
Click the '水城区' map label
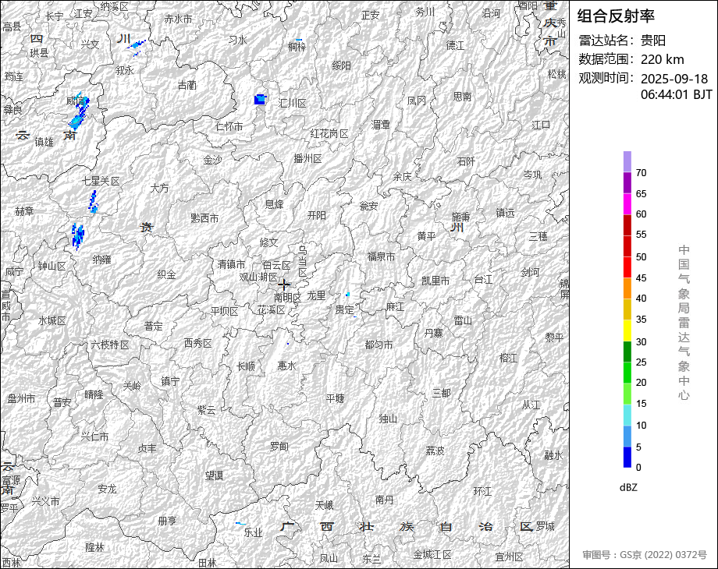coord(52,320)
